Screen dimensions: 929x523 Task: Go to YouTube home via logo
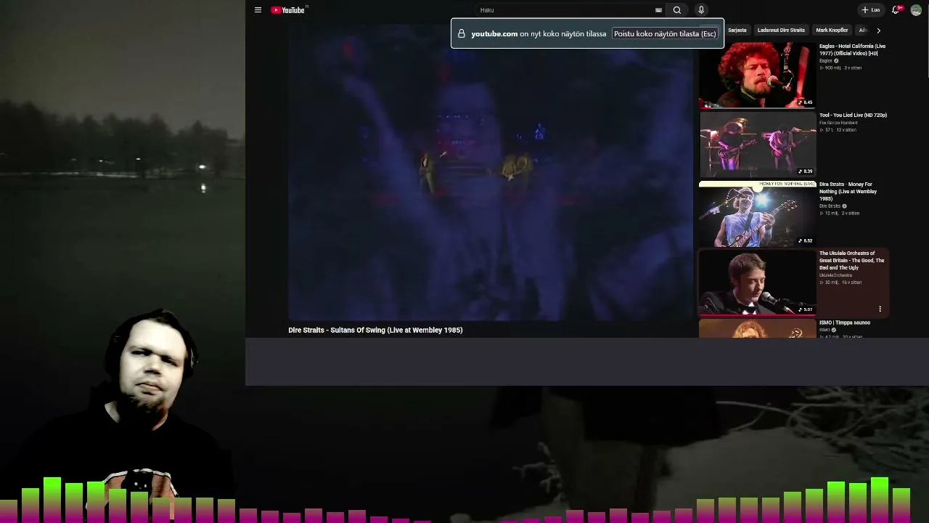point(290,10)
